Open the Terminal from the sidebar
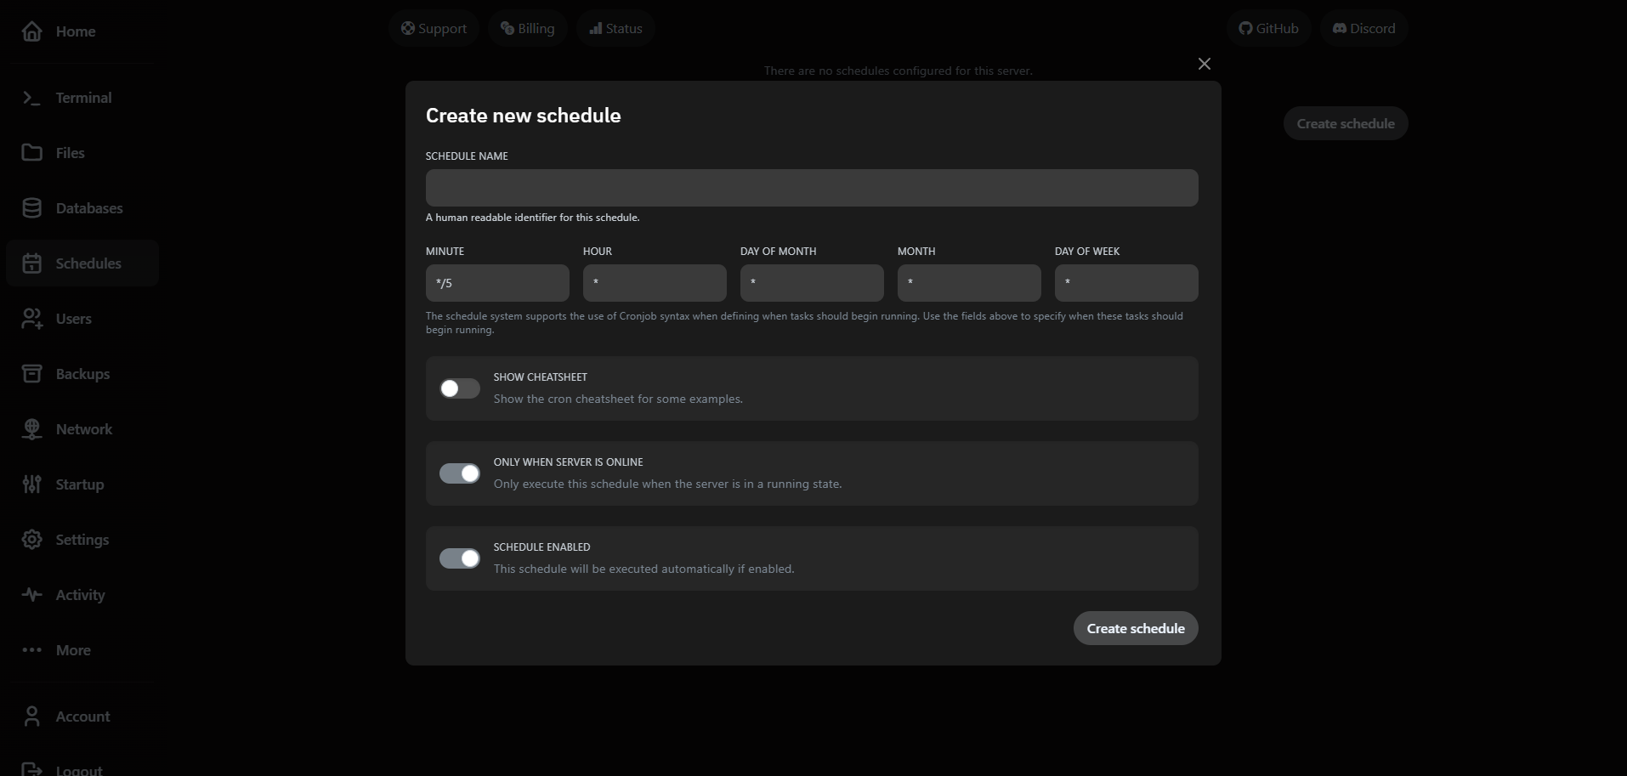This screenshot has height=776, width=1627. (x=82, y=98)
